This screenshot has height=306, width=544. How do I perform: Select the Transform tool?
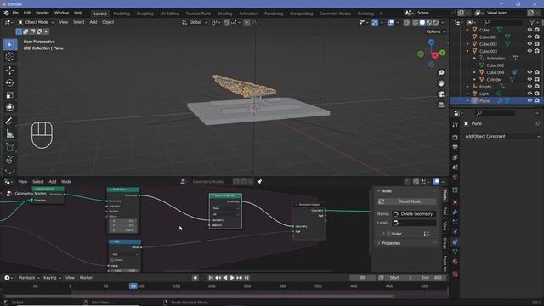click(10, 107)
